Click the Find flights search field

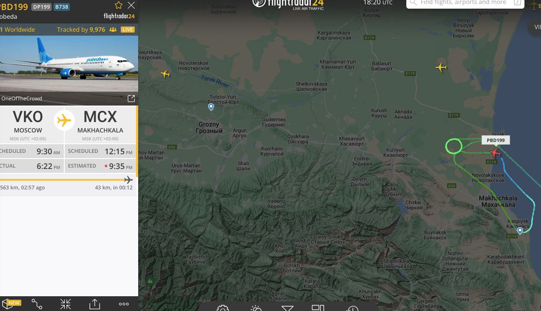(463, 3)
